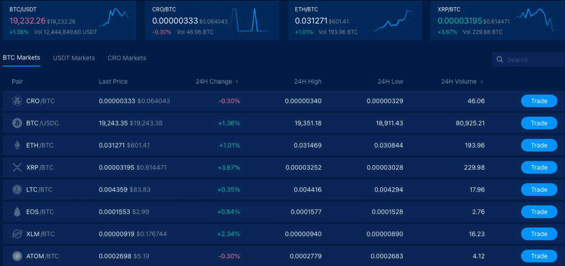Viewport: 565px width, 266px height.
Task: Click the Stellar XLM logo icon
Action: [x=17, y=234]
